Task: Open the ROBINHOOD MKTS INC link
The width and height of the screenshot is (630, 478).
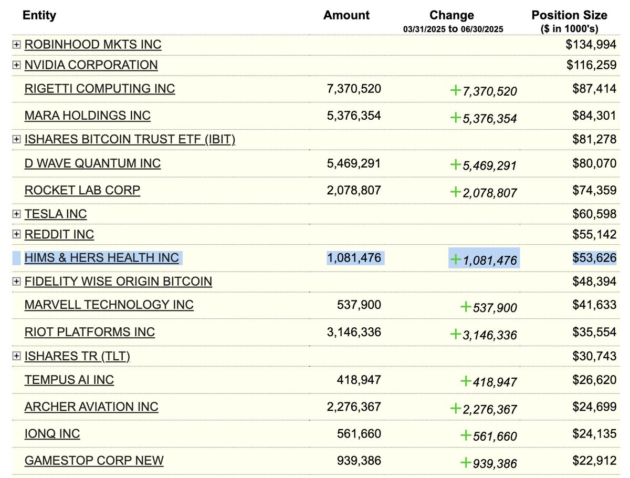Action: pyautogui.click(x=93, y=45)
